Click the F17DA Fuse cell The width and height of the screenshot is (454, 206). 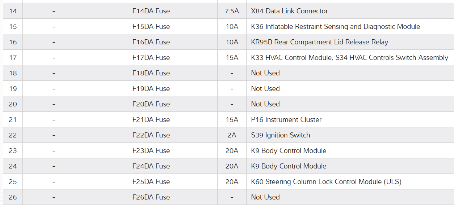(x=151, y=58)
